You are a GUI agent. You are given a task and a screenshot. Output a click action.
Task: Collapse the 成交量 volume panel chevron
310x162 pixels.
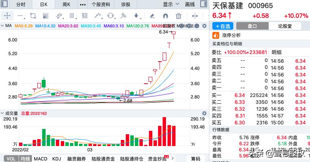pyautogui.click(x=2, y=113)
